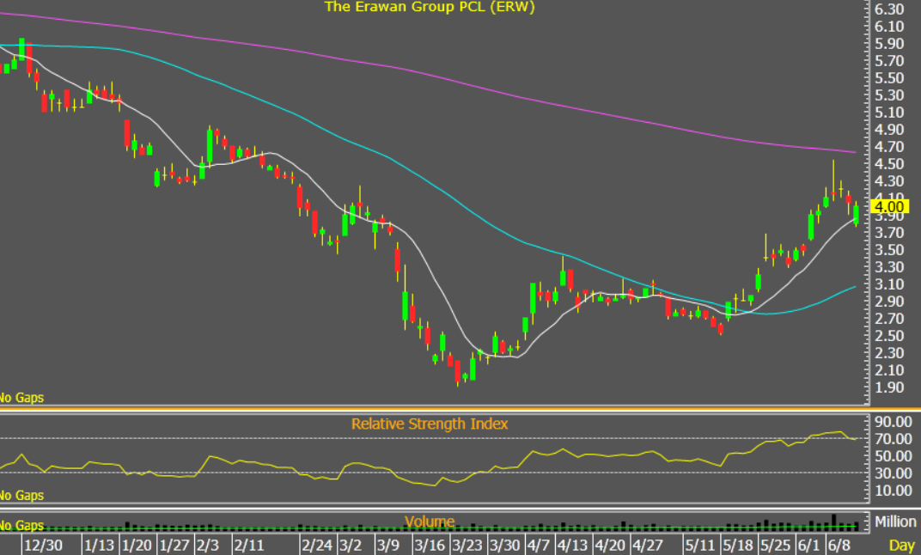Click the 3.50 price axis label

[889, 250]
